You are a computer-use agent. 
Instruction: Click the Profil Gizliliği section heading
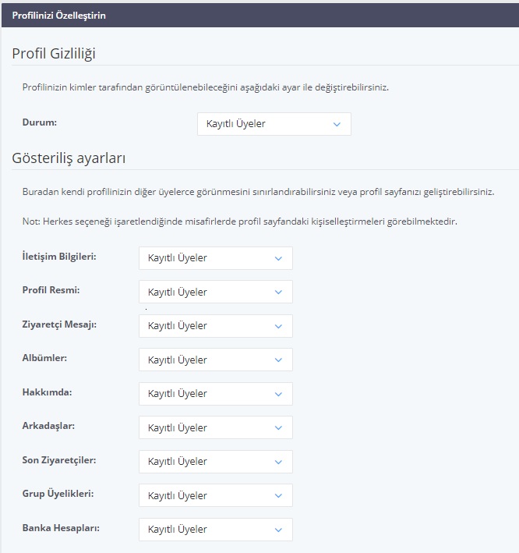click(x=54, y=54)
